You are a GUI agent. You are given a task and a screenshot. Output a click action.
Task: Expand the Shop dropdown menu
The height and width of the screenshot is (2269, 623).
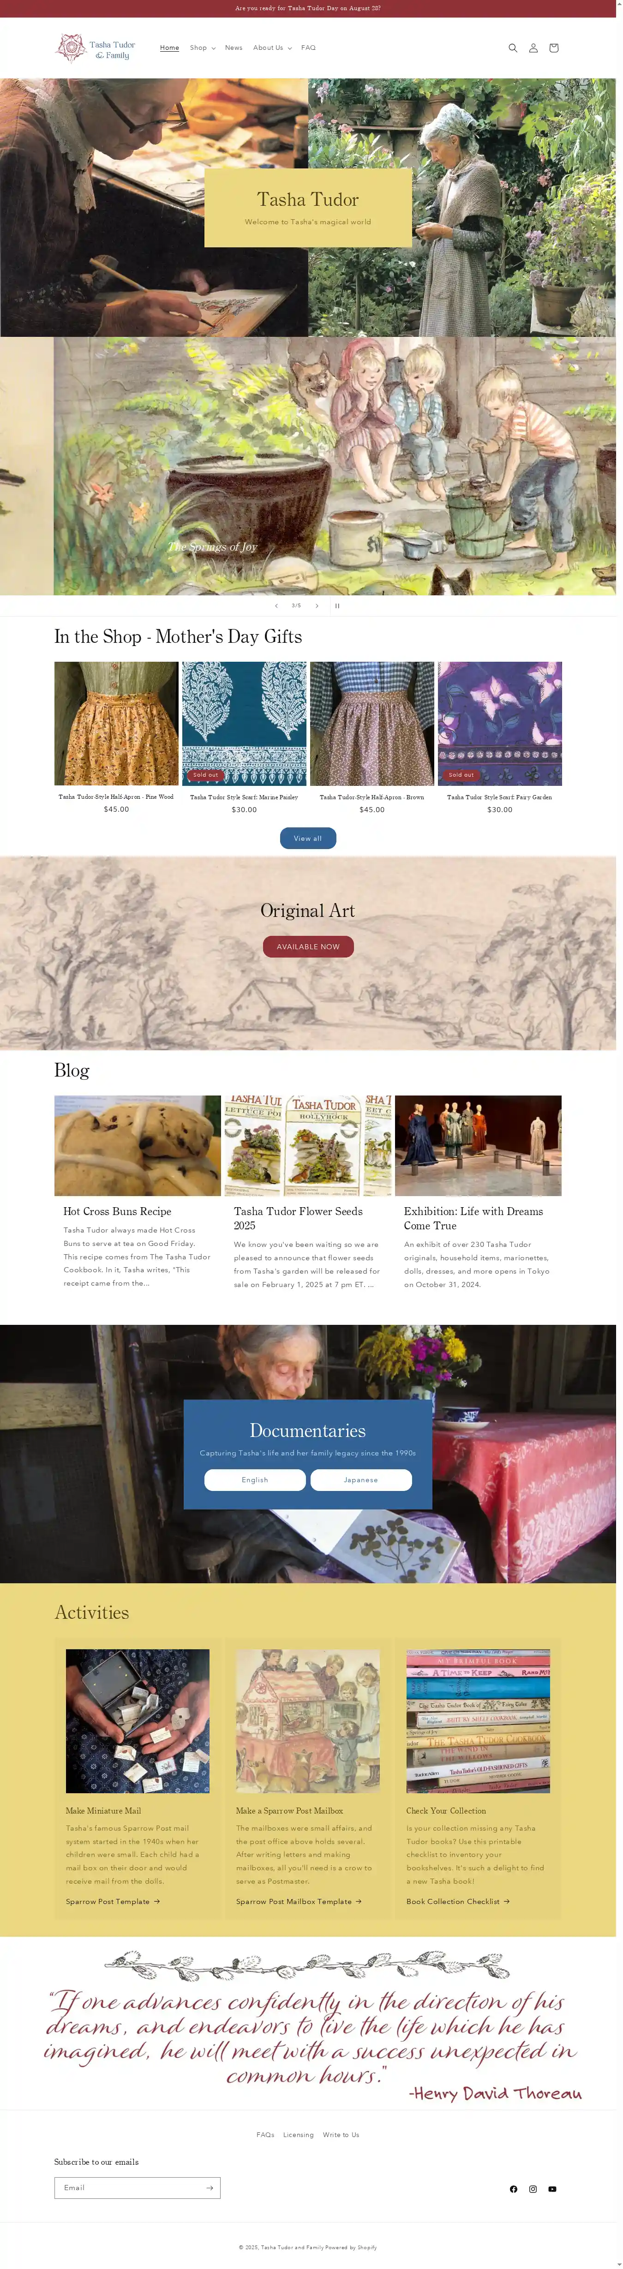(203, 48)
